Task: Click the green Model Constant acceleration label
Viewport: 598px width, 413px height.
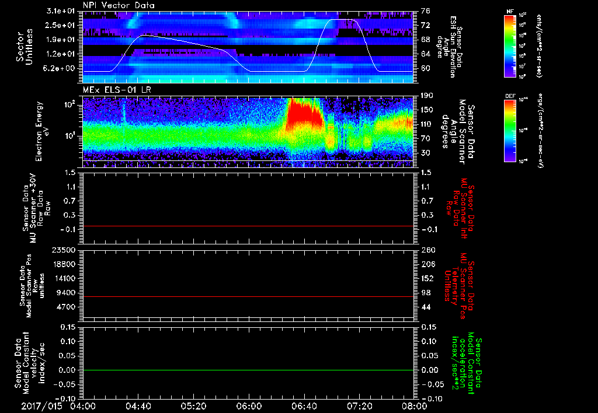Action: (467, 363)
